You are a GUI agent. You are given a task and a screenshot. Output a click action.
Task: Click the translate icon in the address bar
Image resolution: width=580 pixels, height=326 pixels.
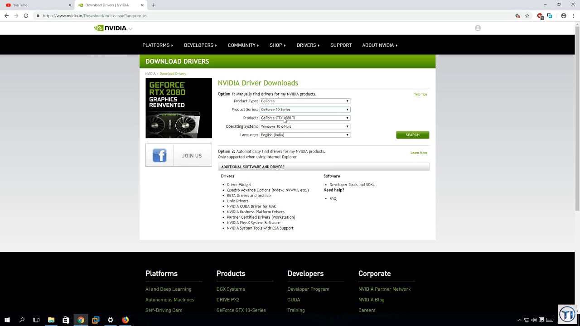(x=517, y=16)
